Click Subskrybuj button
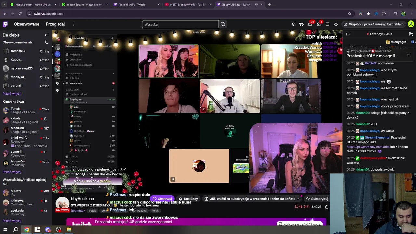416x234 pixels. click(x=317, y=199)
